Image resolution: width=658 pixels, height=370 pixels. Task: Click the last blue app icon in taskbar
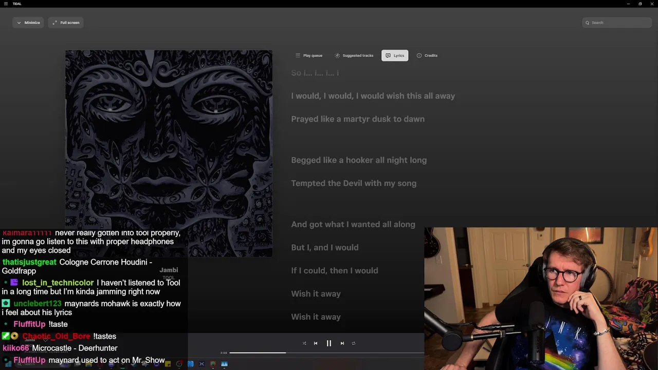point(224,364)
